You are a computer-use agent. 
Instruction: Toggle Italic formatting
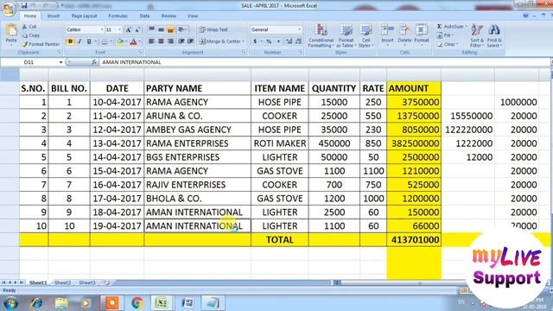point(79,41)
